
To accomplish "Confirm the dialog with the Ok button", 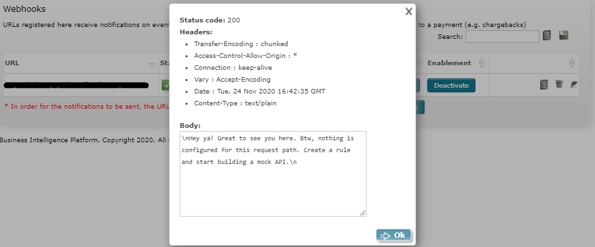I will [x=394, y=235].
